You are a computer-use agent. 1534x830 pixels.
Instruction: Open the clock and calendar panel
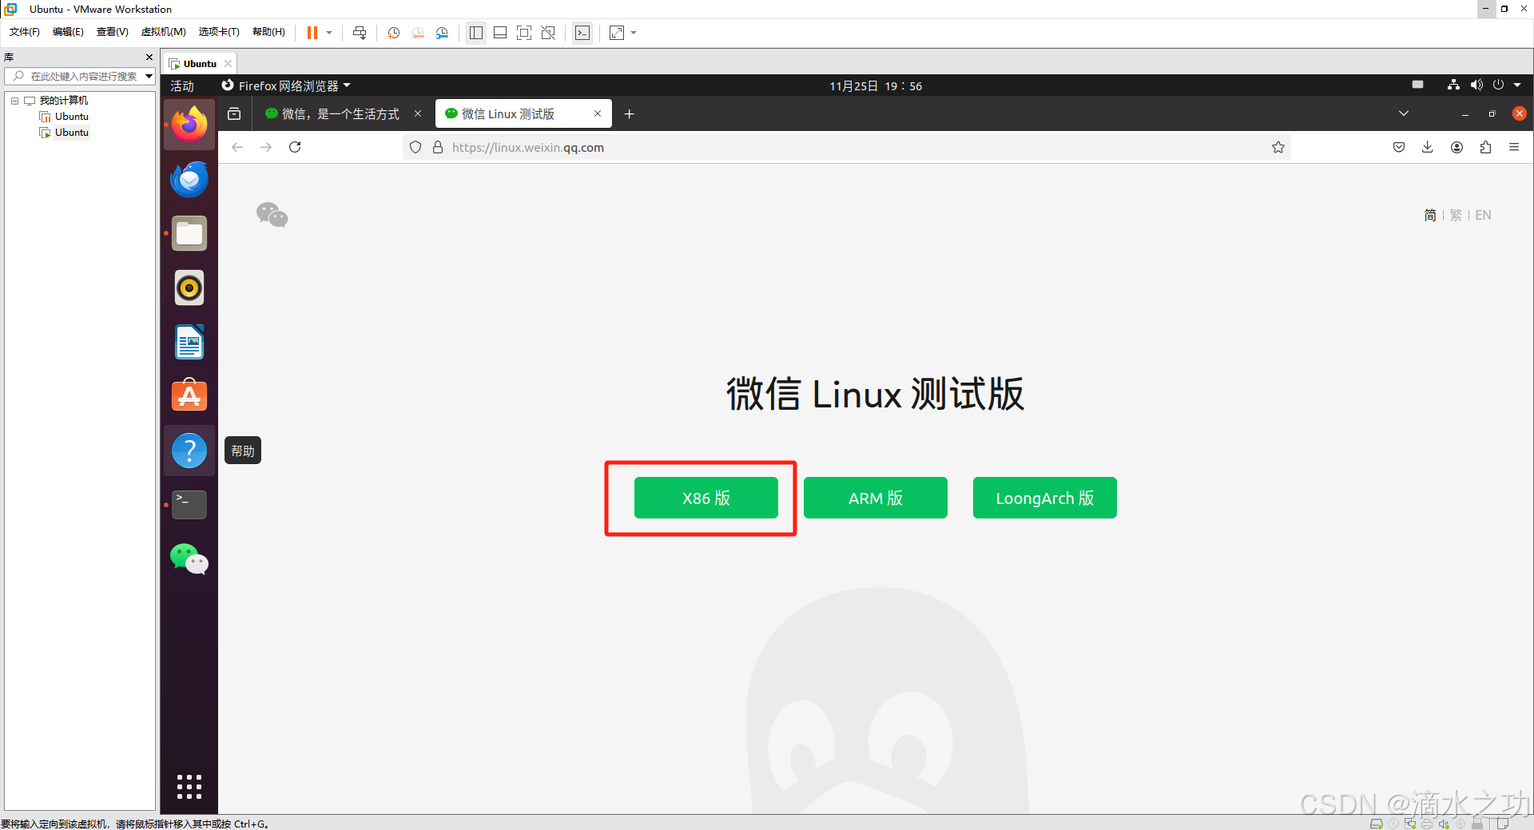coord(876,85)
